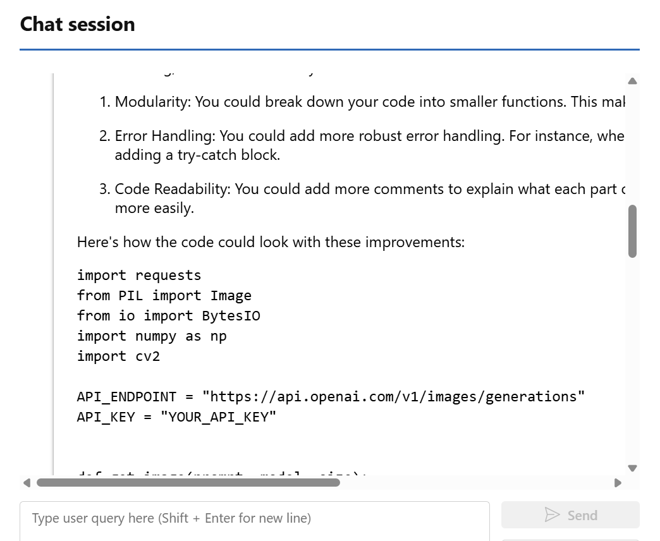Click the "import requests" code line

coord(139,276)
